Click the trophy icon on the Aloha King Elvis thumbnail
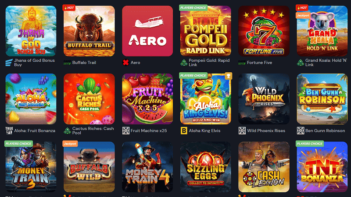 228,76
